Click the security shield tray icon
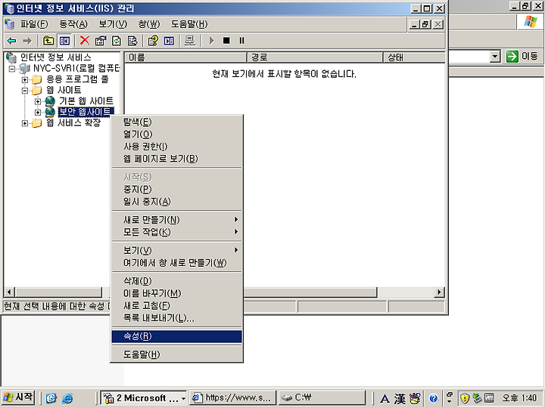545x408 pixels. click(464, 398)
